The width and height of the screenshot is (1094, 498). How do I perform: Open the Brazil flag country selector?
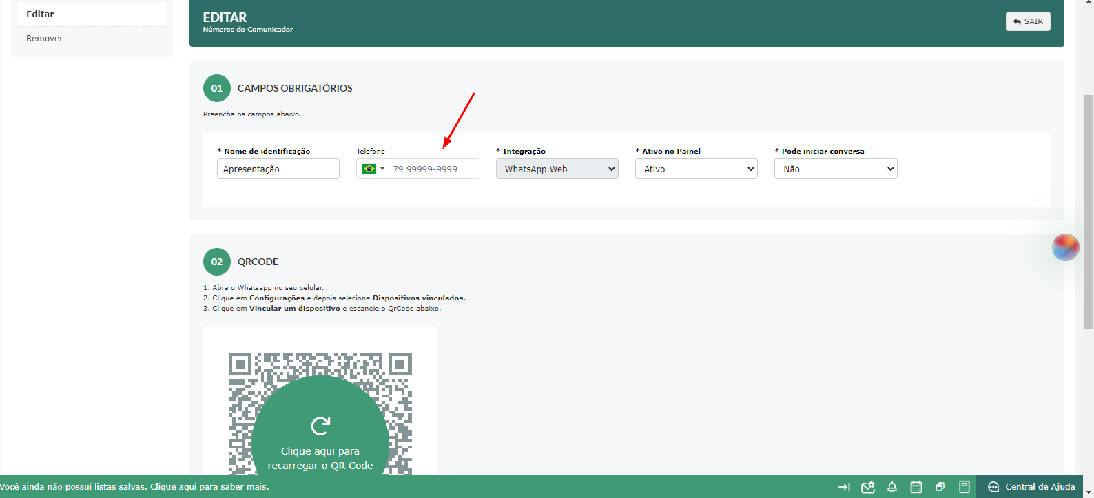tap(373, 169)
